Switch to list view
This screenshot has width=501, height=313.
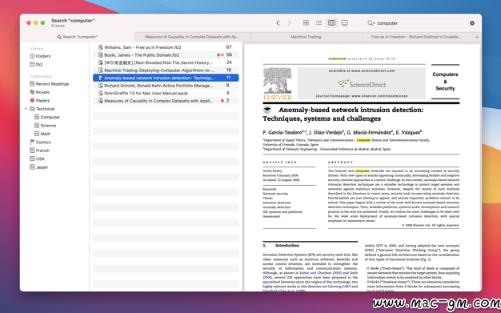(x=319, y=22)
